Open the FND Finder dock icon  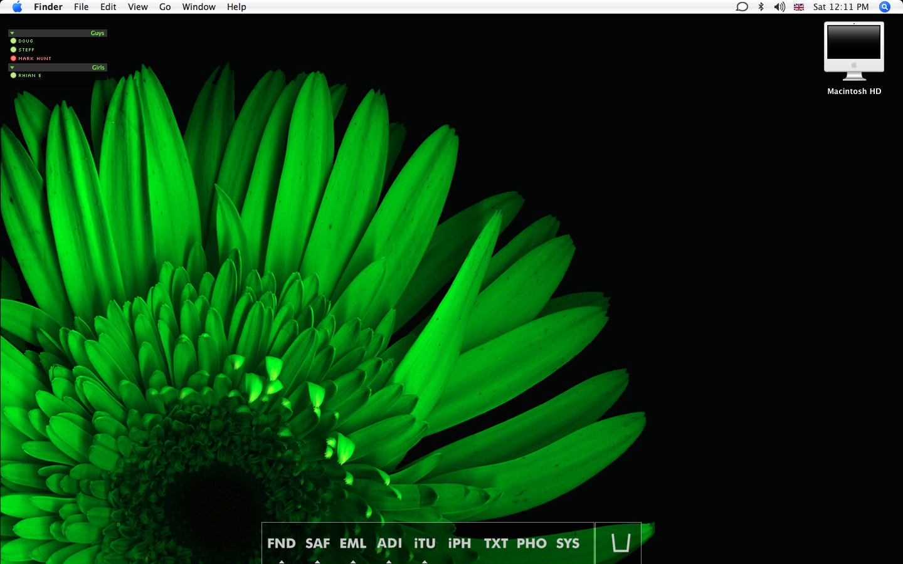pos(281,543)
